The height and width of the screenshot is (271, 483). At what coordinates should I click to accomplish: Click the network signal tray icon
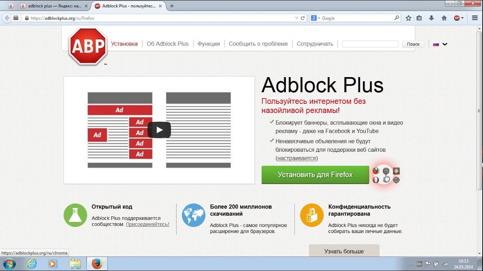coord(445,264)
